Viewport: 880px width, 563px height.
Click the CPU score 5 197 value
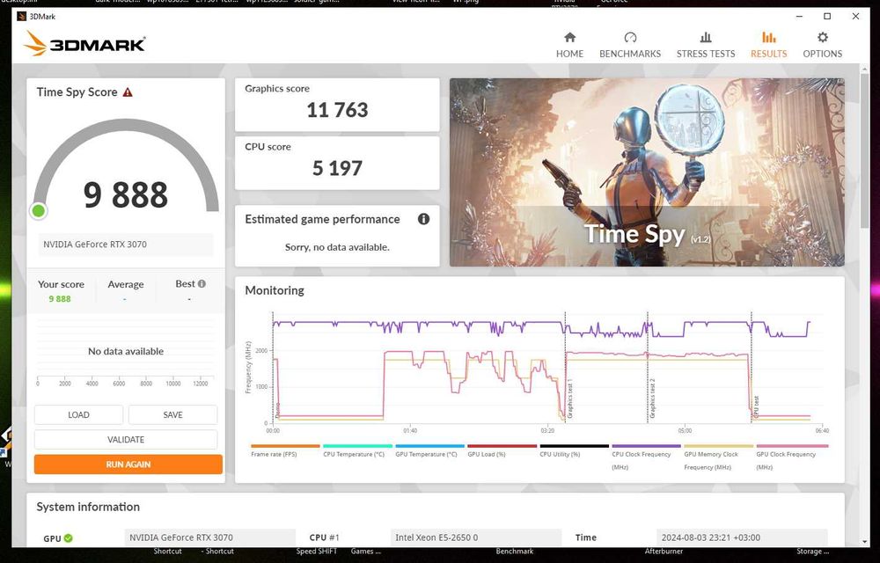click(337, 168)
